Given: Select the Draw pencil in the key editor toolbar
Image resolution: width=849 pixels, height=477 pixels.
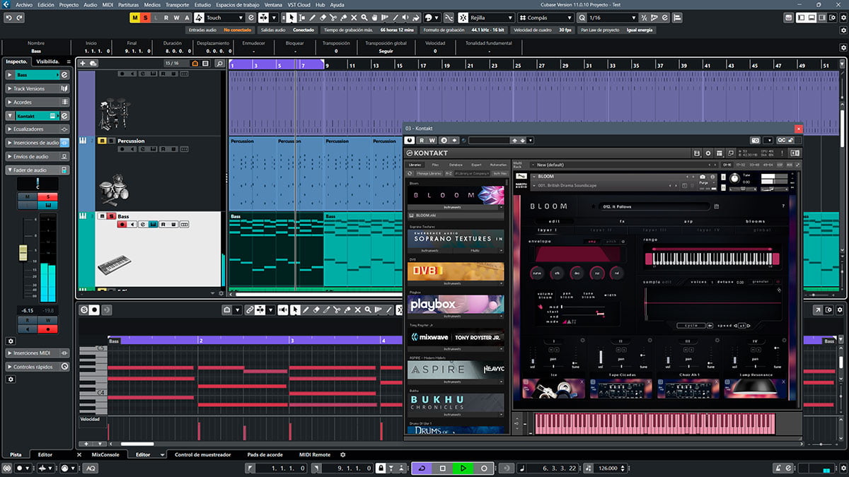Looking at the screenshot, I should click(x=305, y=310).
